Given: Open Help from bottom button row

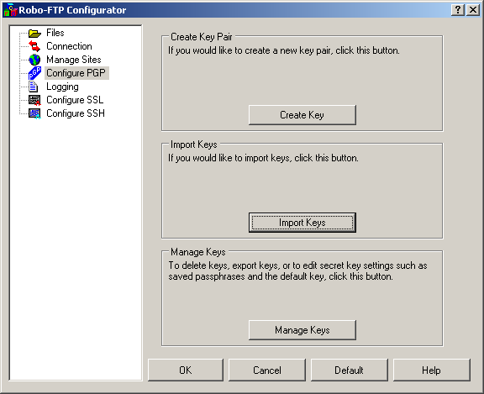Looking at the screenshot, I should point(432,370).
